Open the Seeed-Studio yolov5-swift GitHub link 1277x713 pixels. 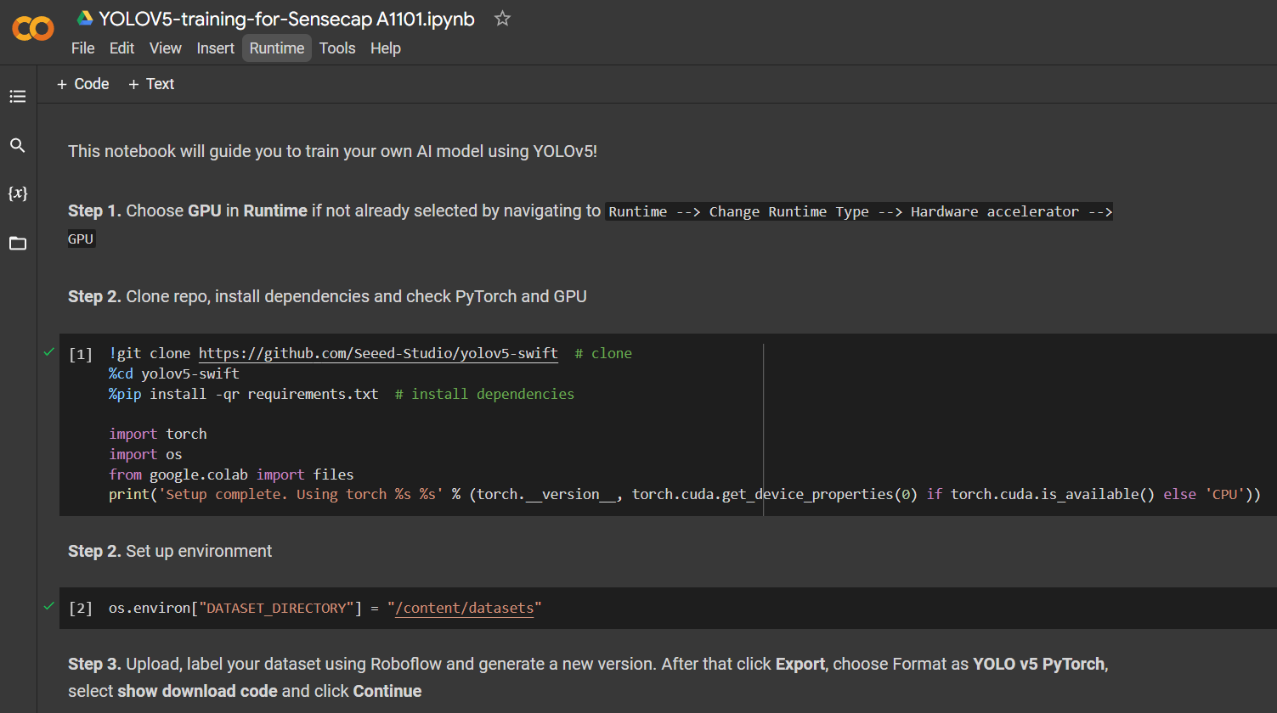tap(378, 354)
